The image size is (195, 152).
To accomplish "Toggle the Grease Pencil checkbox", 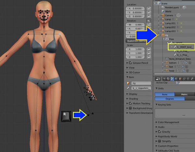I will tap(130, 63).
